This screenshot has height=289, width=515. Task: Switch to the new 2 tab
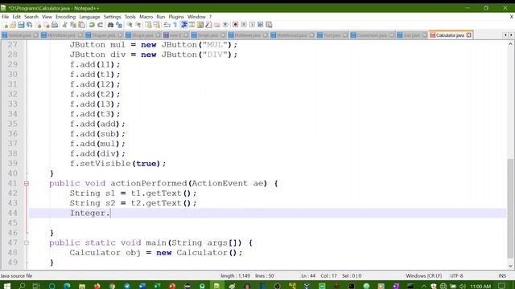click(175, 35)
